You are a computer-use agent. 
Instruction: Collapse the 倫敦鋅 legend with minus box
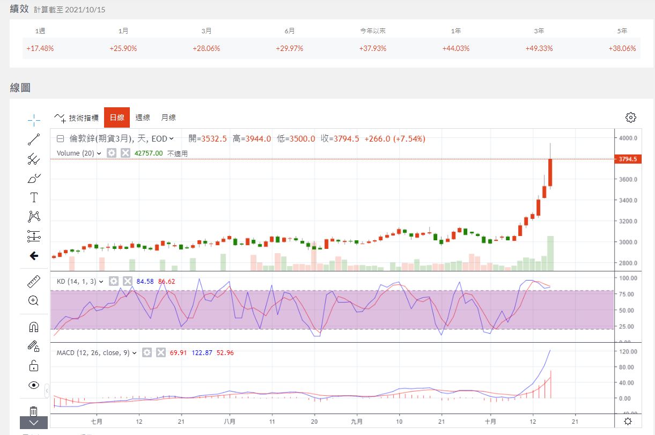pos(61,138)
